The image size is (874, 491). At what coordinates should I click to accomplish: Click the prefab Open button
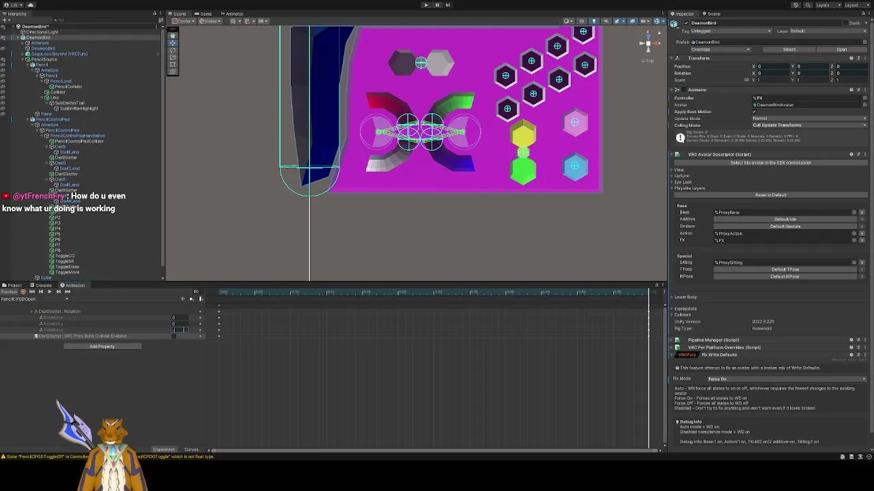pyautogui.click(x=842, y=50)
